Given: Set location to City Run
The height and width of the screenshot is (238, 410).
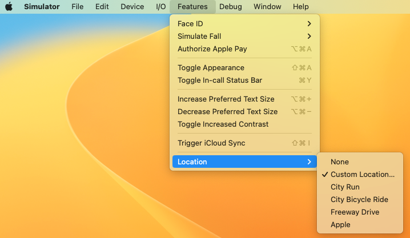Looking at the screenshot, I should click(360, 187).
